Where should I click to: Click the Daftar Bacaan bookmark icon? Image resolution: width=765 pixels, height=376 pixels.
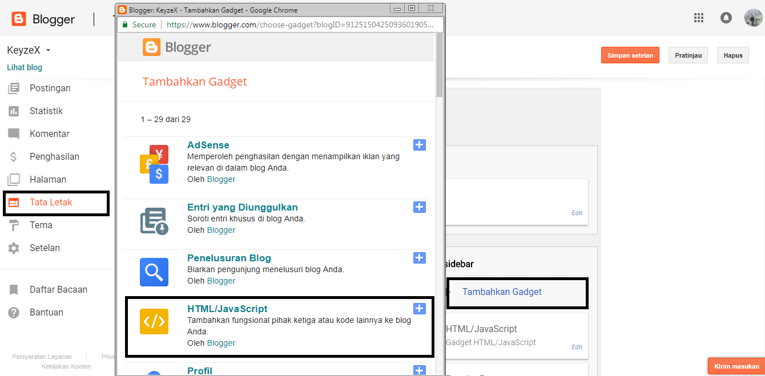[14, 290]
